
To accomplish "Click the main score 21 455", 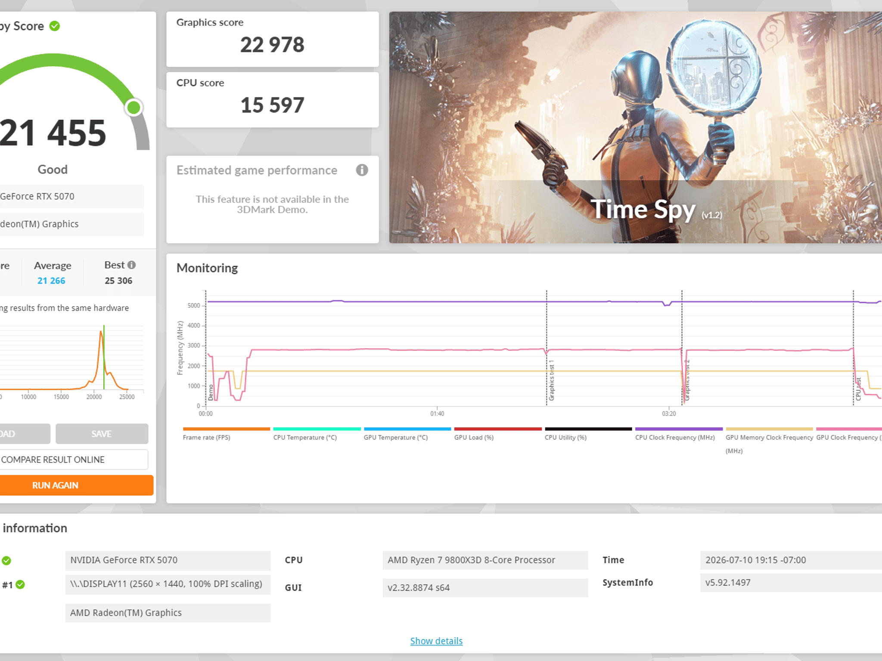I will [x=53, y=133].
